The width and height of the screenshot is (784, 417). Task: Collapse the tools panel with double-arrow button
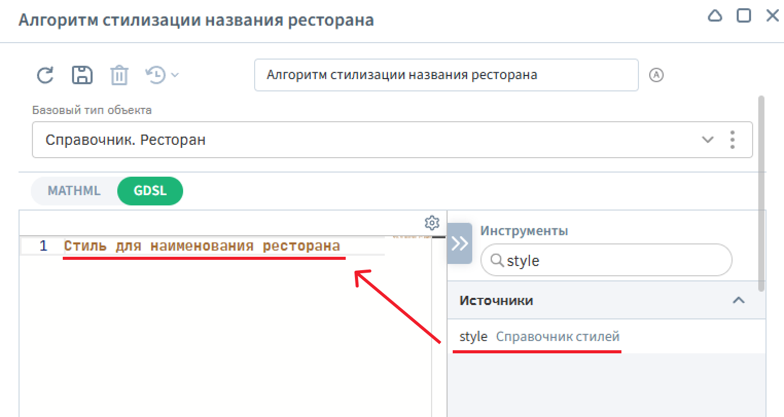point(459,243)
